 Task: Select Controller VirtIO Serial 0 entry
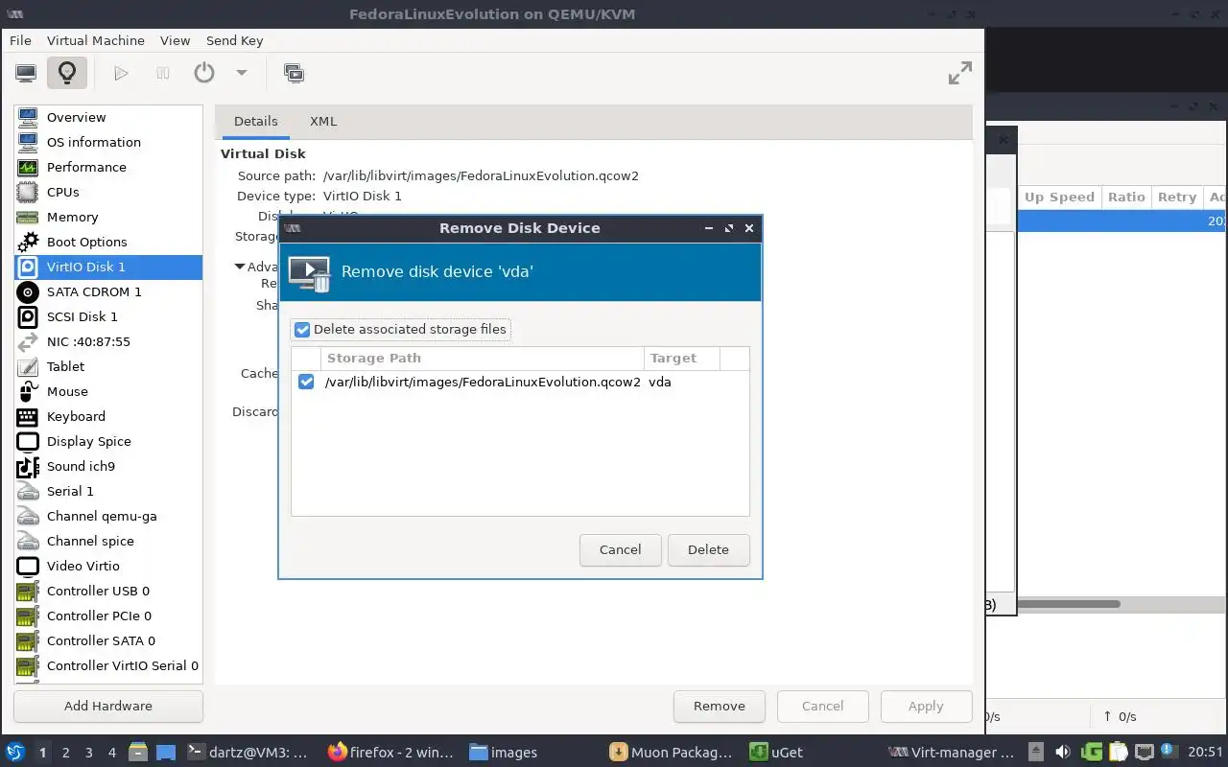[108, 665]
